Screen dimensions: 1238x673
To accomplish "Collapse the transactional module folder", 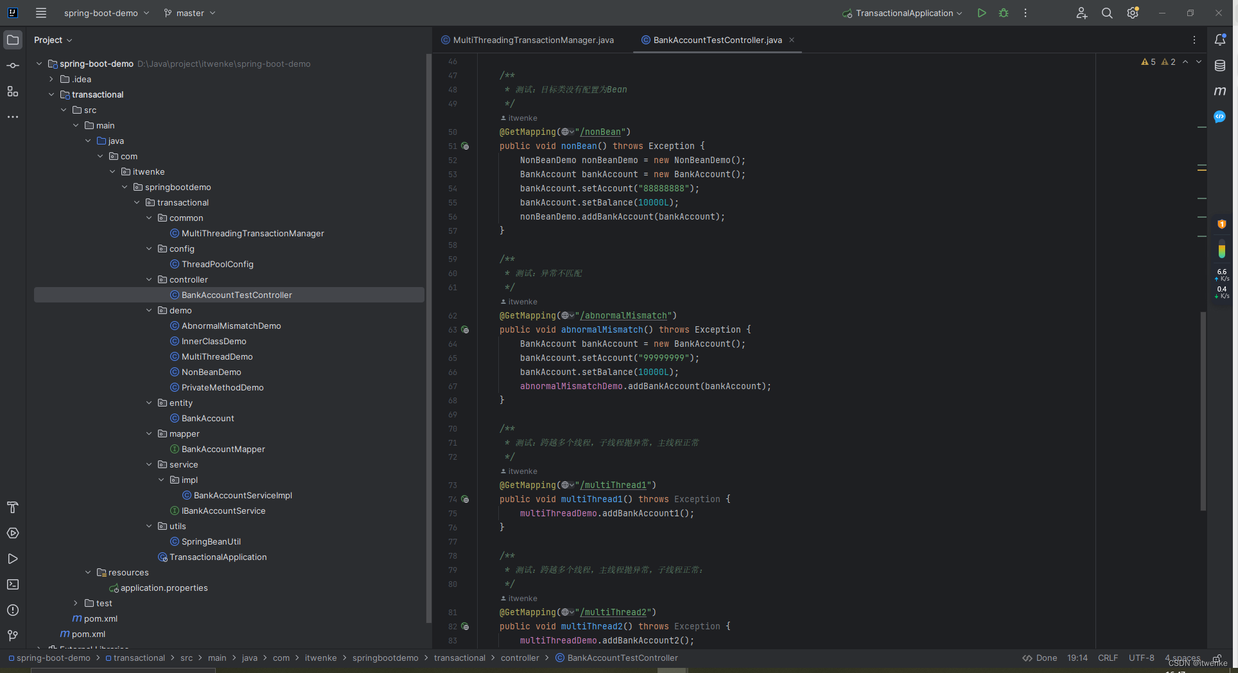I will [x=51, y=95].
